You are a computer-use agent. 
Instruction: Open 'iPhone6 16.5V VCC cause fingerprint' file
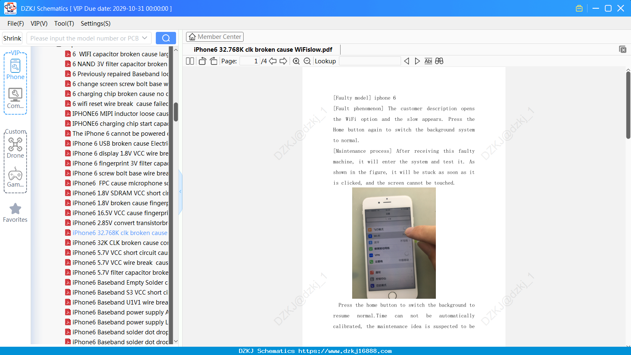point(117,213)
